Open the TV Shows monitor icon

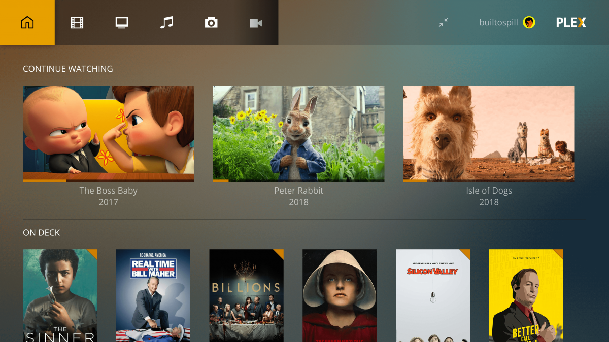(122, 23)
